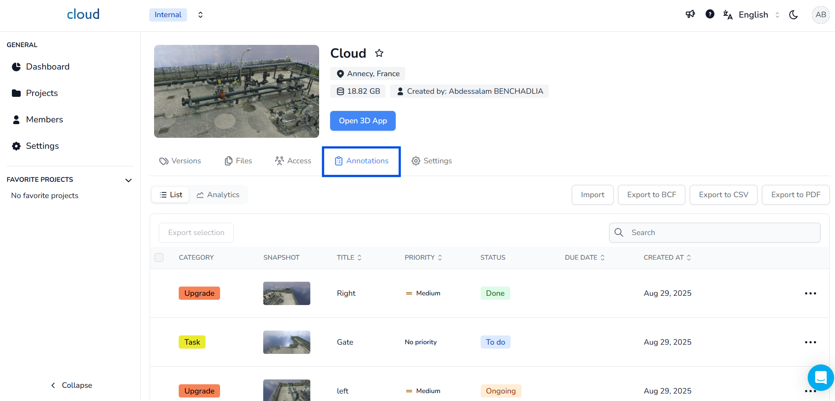This screenshot has height=401, width=835.
Task: Switch to the Versions tab
Action: pos(180,161)
